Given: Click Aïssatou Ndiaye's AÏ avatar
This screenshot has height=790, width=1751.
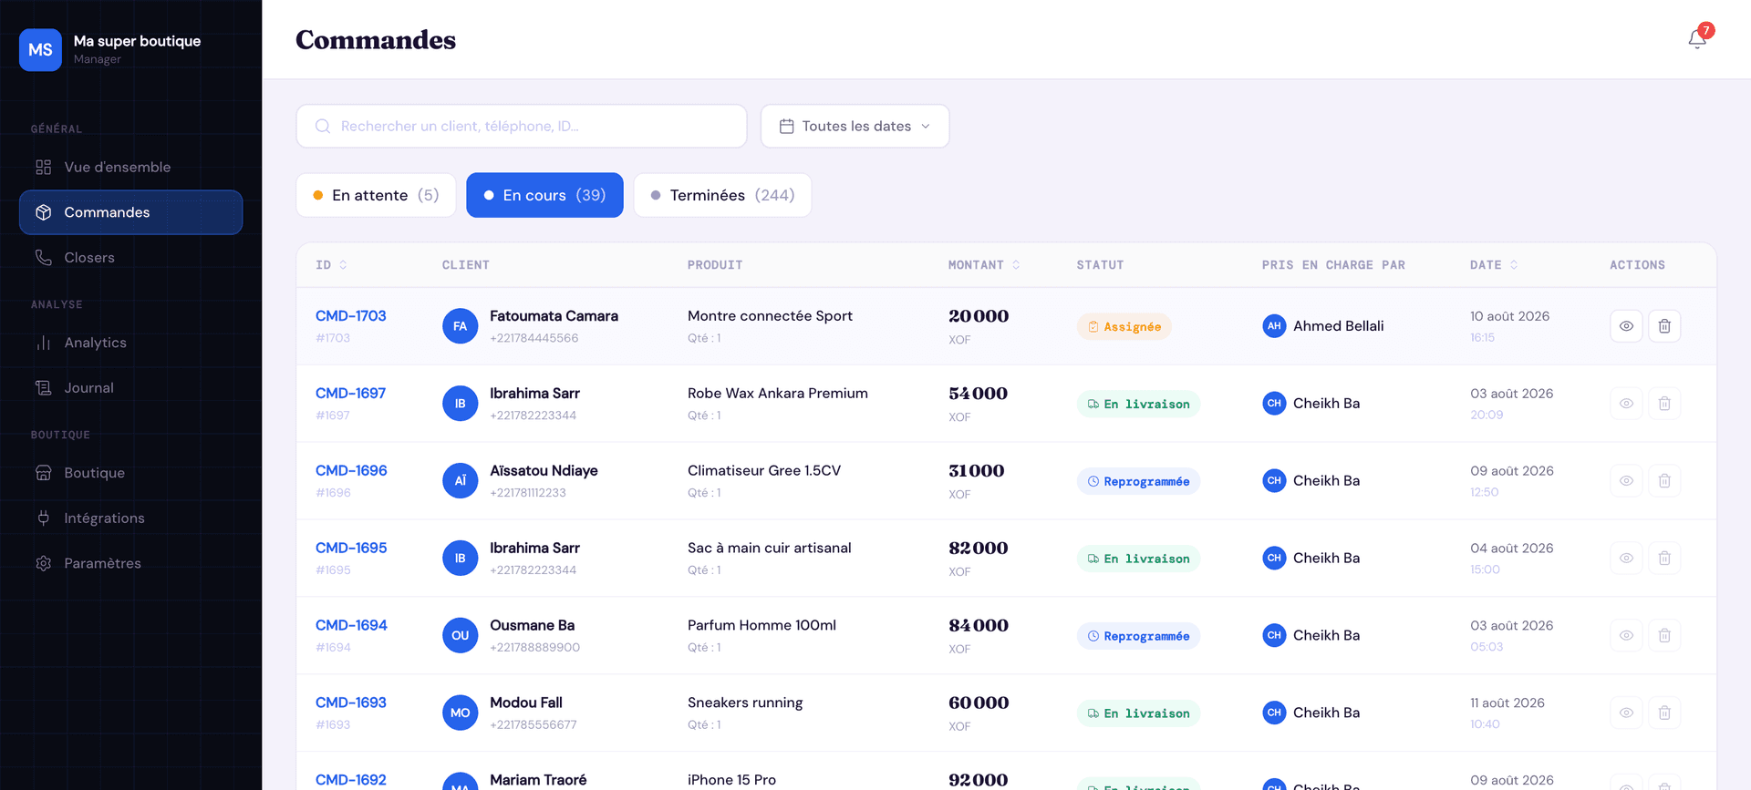Looking at the screenshot, I should point(461,481).
